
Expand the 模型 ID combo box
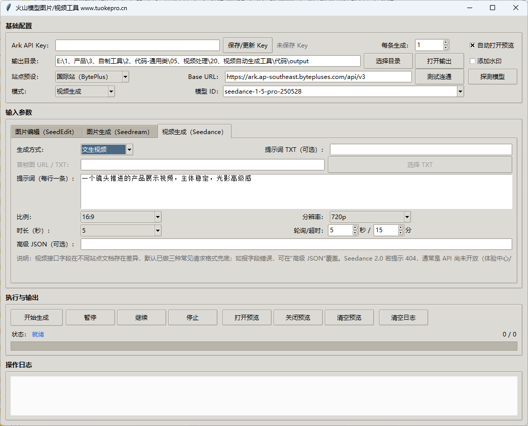point(460,92)
